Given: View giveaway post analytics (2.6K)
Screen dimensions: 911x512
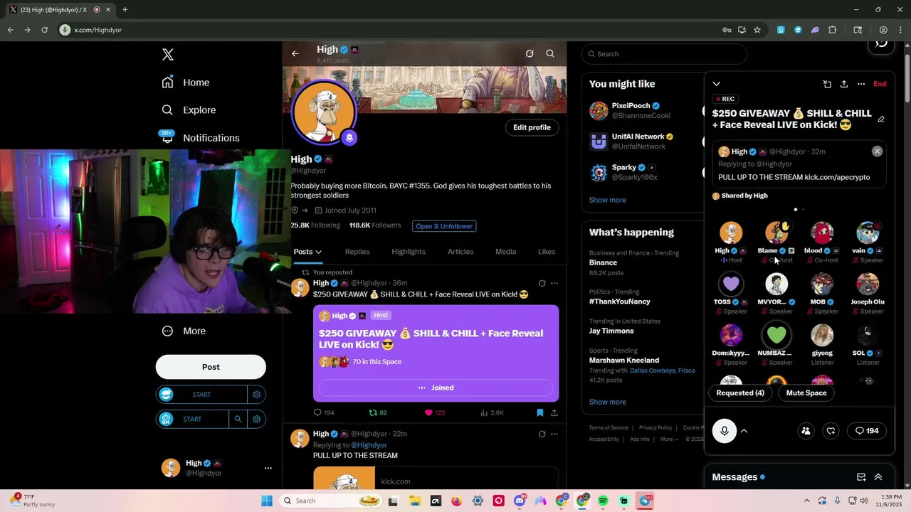Looking at the screenshot, I should point(492,412).
